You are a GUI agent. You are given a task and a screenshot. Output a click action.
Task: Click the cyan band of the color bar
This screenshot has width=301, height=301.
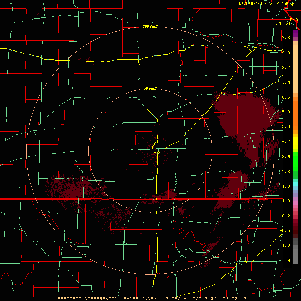coord(295,184)
